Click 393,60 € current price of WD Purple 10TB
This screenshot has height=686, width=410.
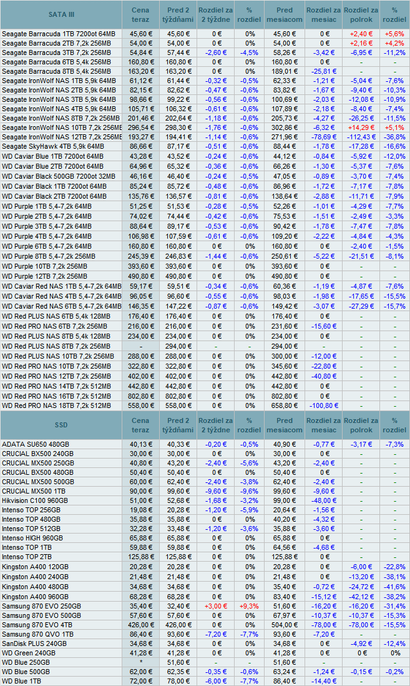coord(140,266)
